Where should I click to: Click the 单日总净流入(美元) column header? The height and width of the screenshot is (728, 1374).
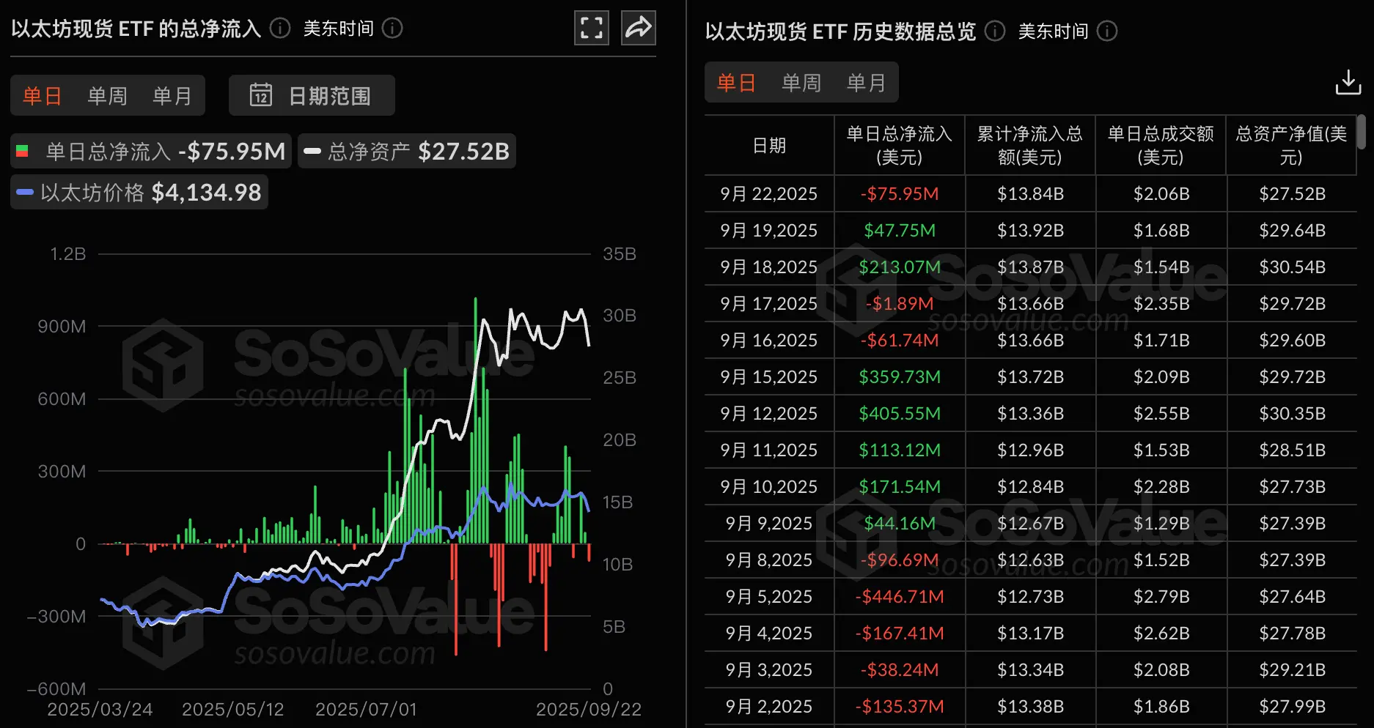(x=899, y=145)
